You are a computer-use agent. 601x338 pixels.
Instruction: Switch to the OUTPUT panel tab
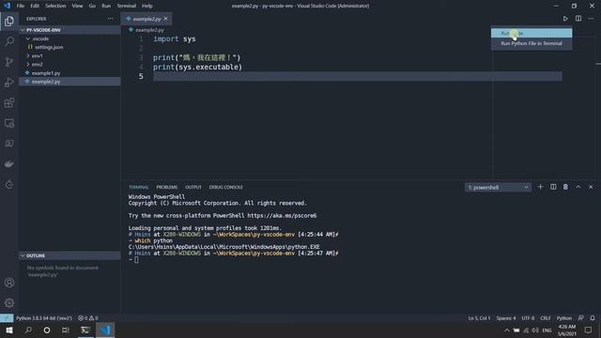point(193,187)
